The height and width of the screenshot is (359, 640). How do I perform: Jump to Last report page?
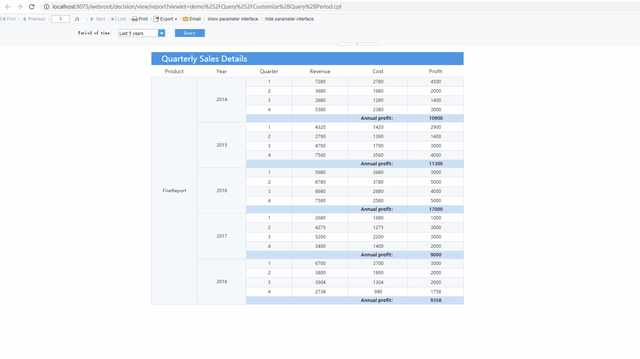pyautogui.click(x=119, y=19)
